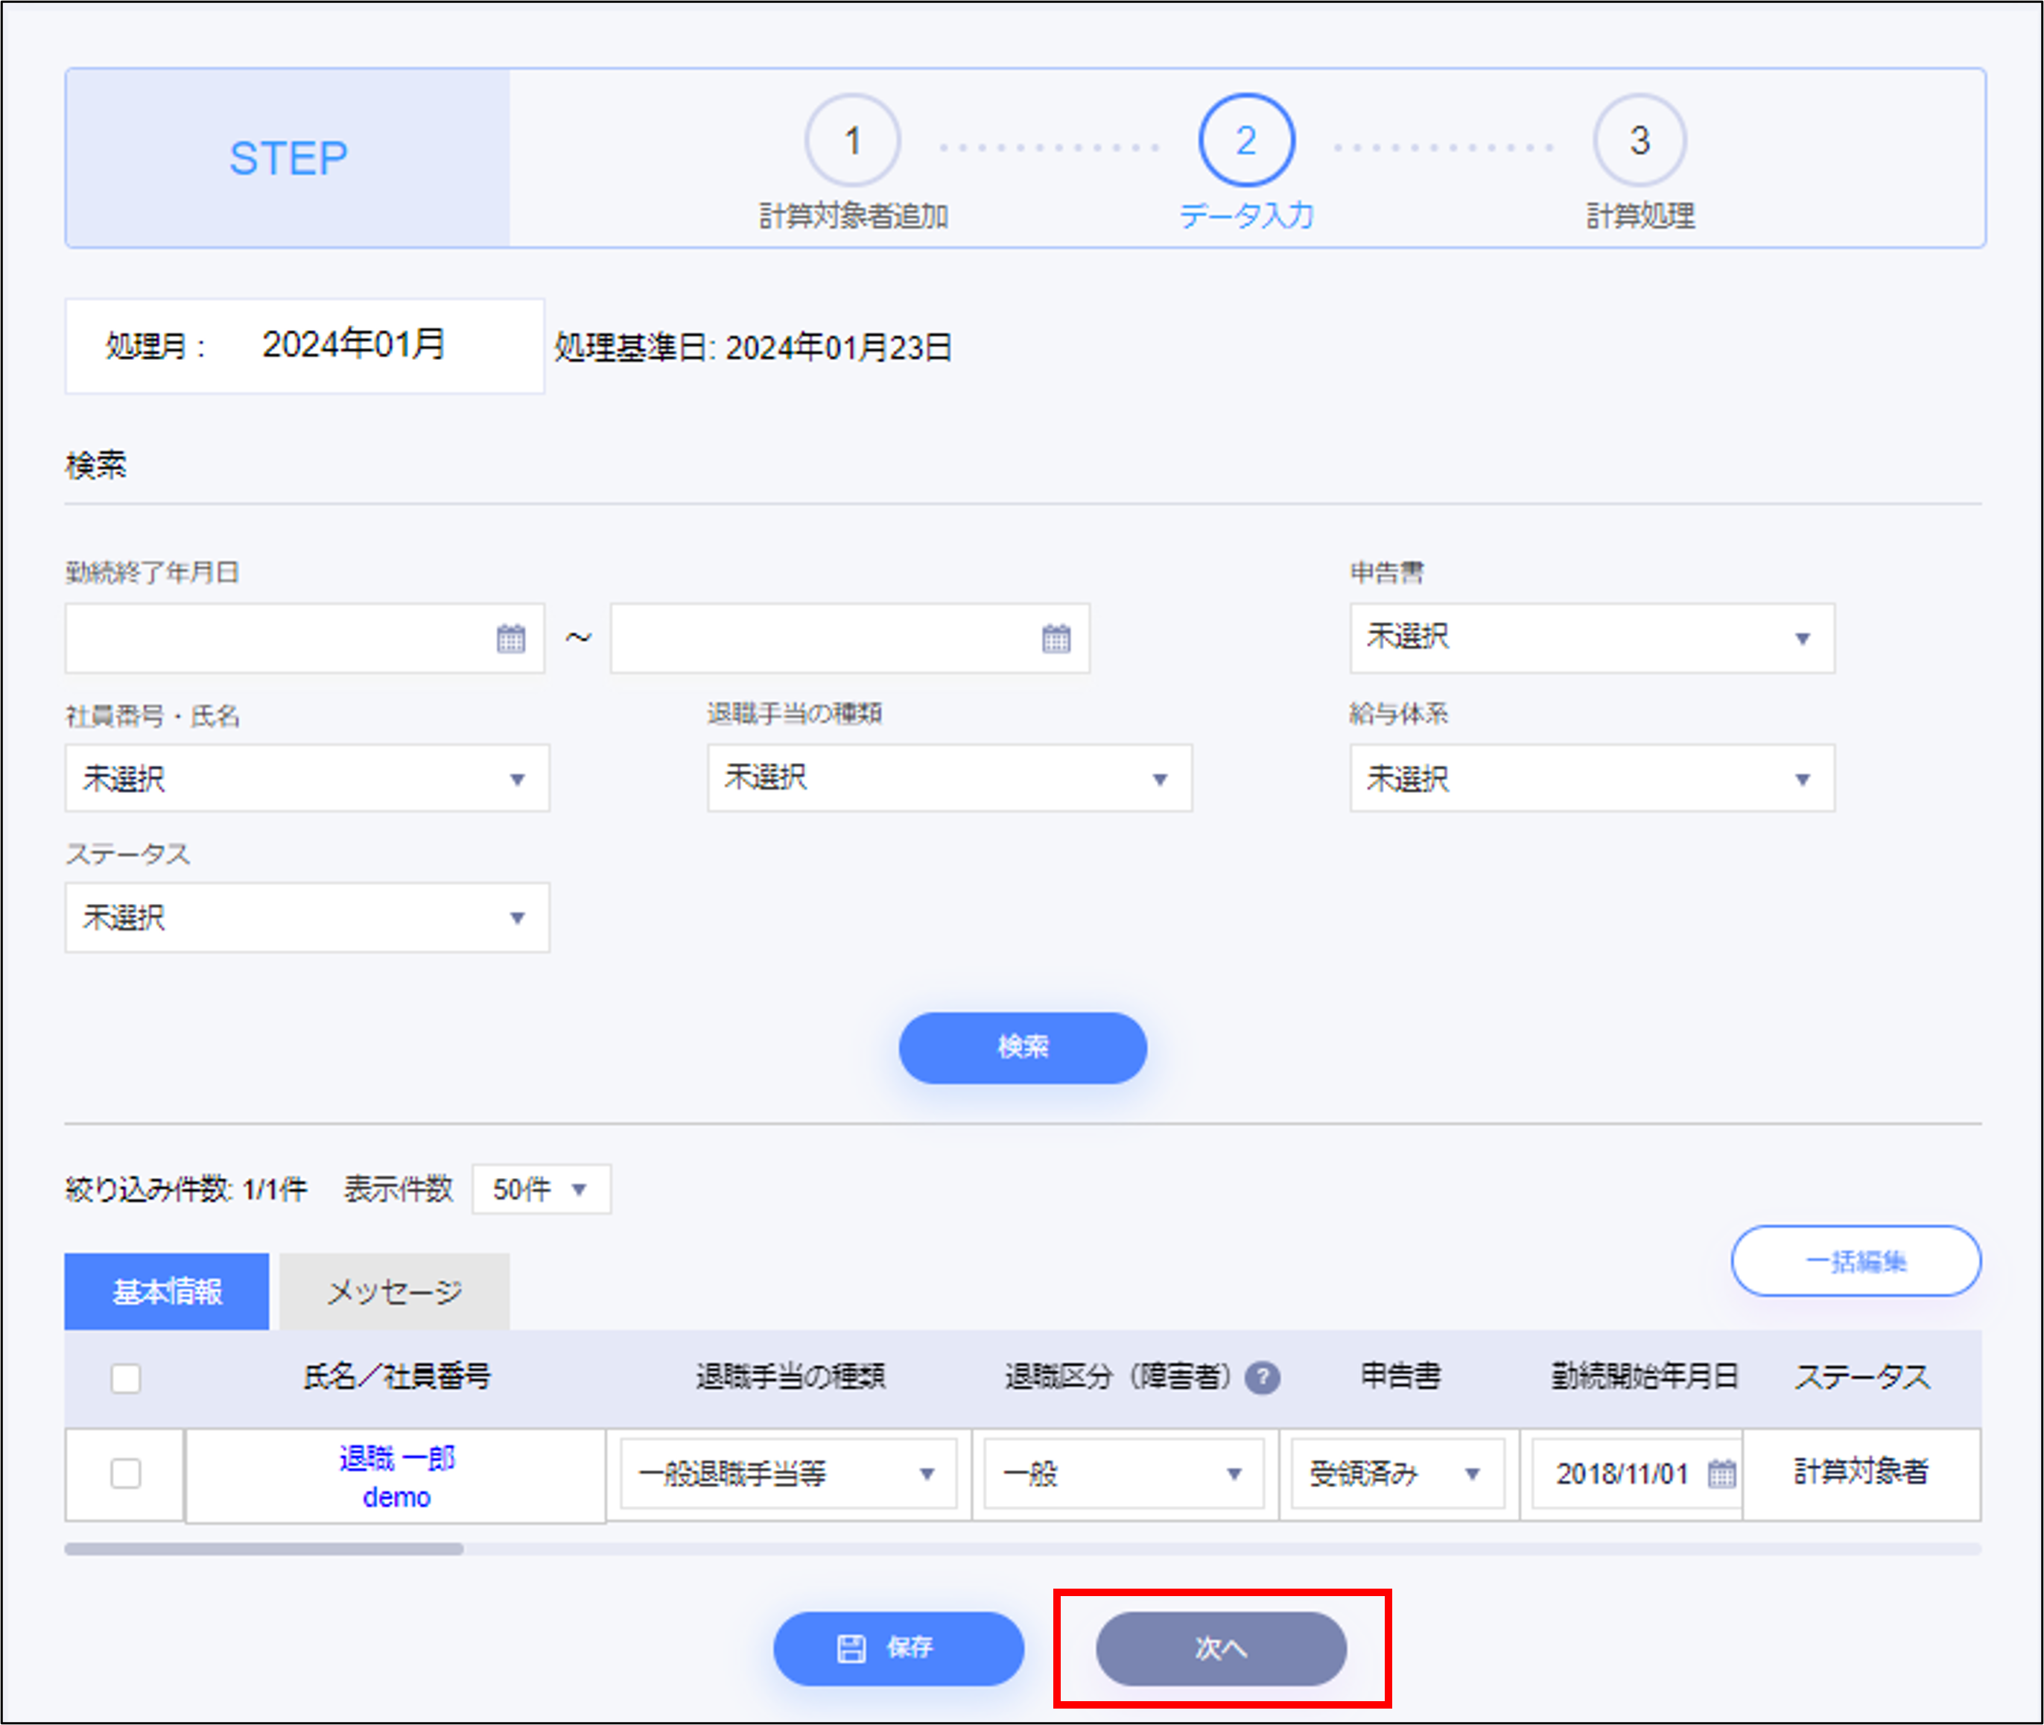This screenshot has height=1725, width=2044.
Task: Open the 社員番号・氏名 dropdown
Action: click(x=307, y=779)
